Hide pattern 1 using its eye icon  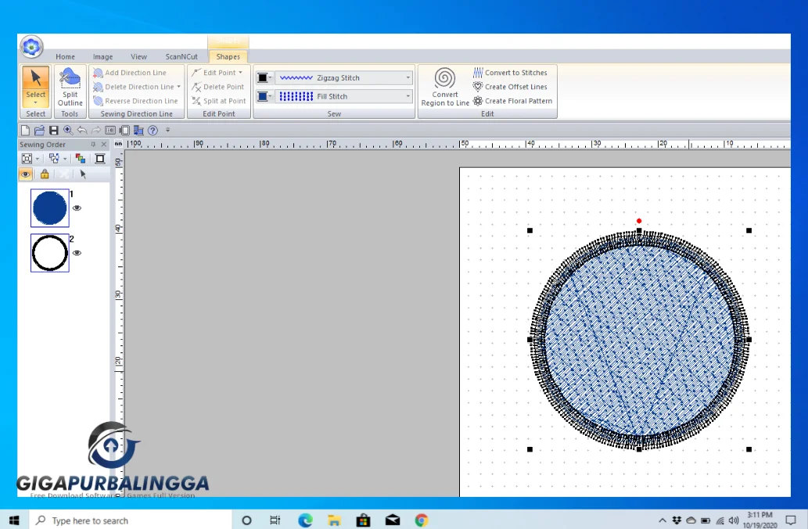point(77,208)
